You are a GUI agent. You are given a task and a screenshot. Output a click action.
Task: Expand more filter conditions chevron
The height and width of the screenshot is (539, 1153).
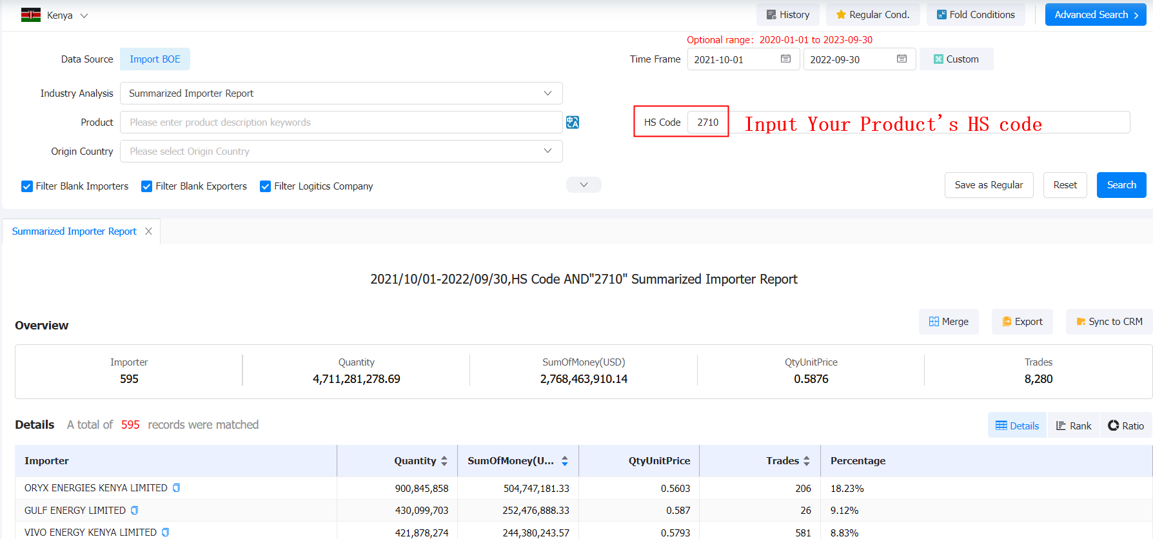(584, 185)
